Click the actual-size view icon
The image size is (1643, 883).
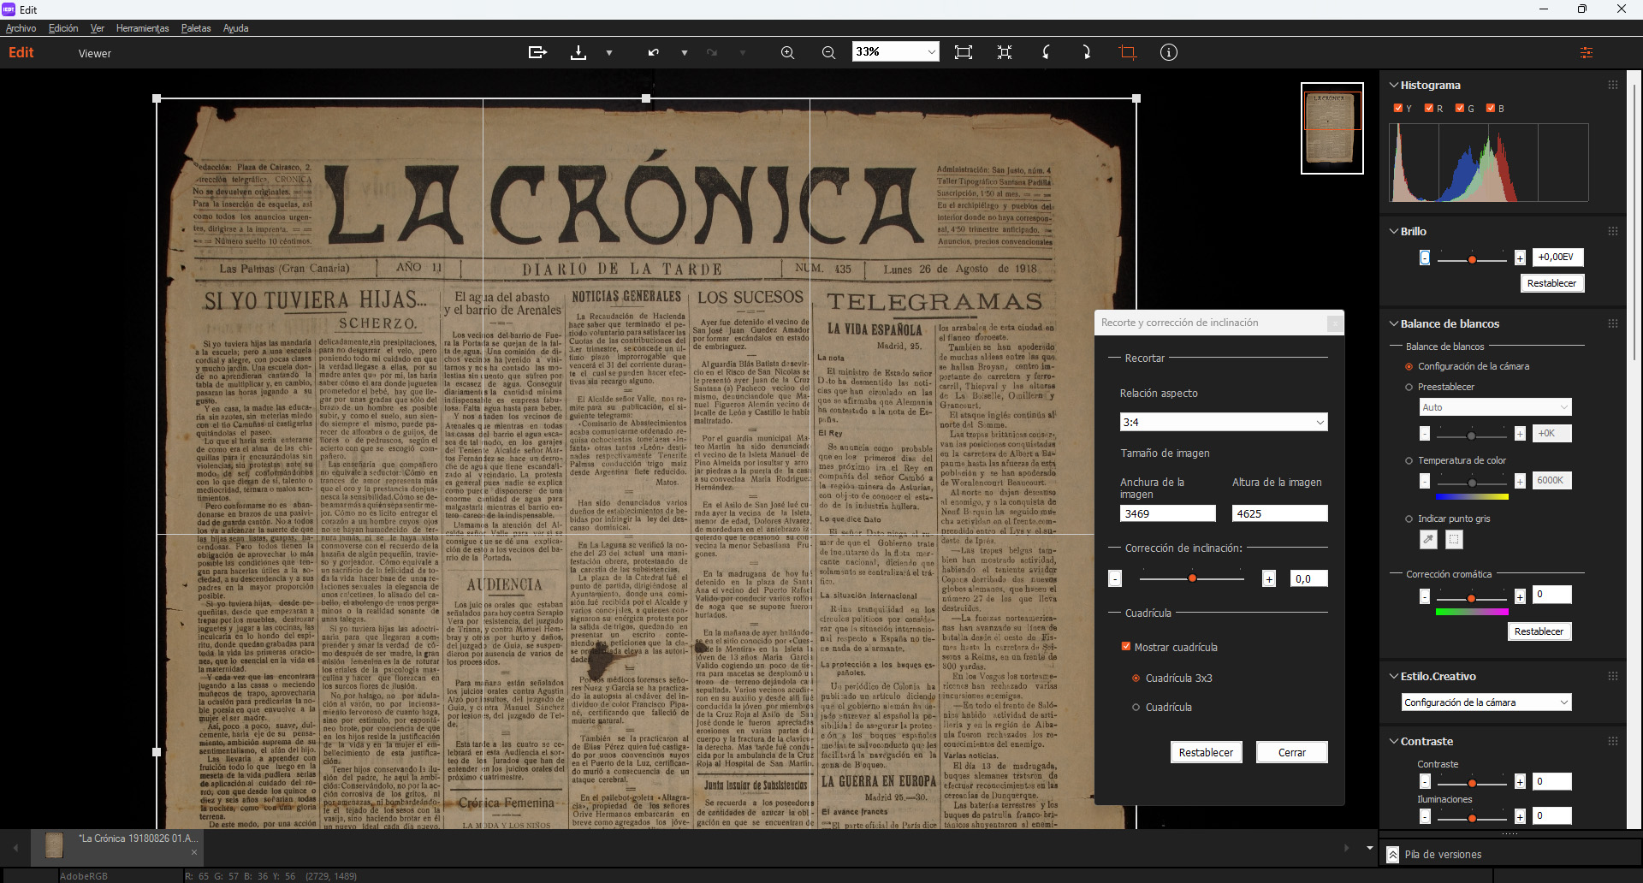click(x=1005, y=52)
